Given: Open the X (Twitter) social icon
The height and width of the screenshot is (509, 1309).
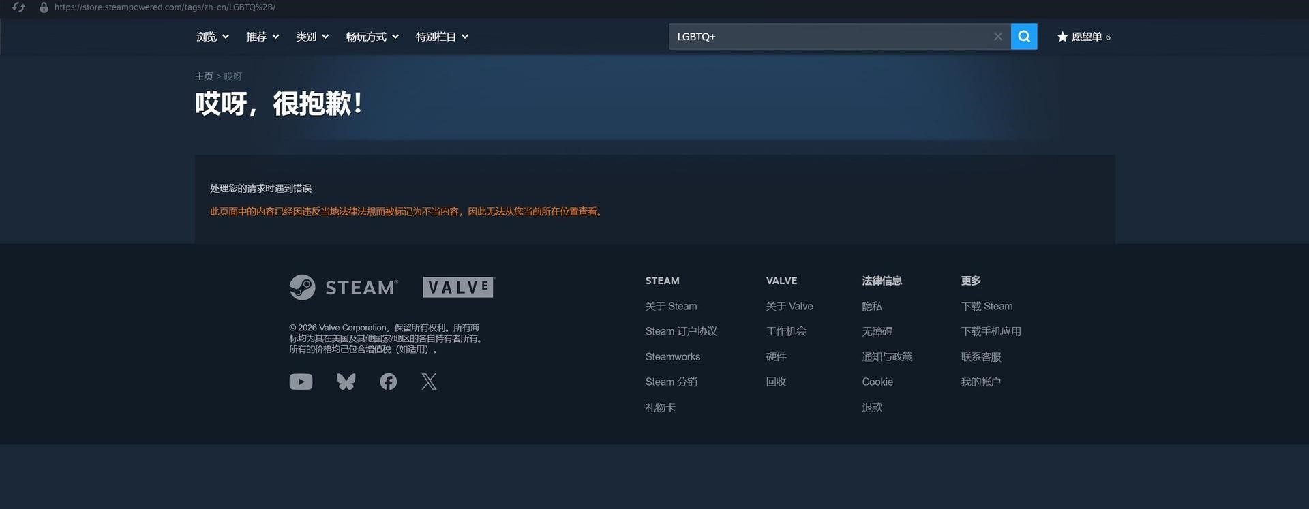Looking at the screenshot, I should coord(429,382).
